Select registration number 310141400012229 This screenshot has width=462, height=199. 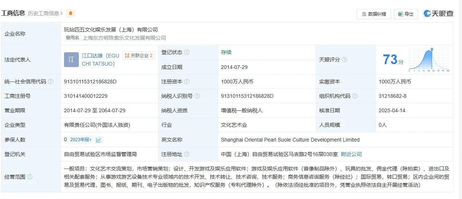(x=86, y=96)
